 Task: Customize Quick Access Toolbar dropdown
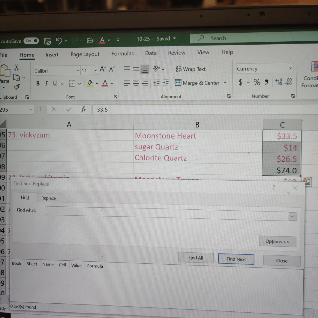[x=118, y=40]
